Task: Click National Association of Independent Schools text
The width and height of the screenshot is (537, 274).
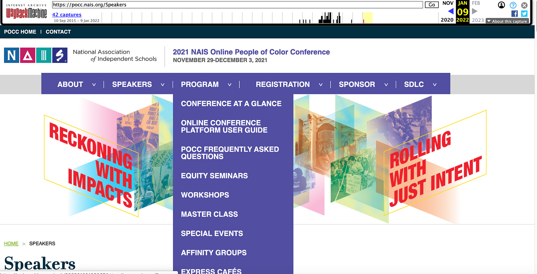Action: (x=115, y=55)
